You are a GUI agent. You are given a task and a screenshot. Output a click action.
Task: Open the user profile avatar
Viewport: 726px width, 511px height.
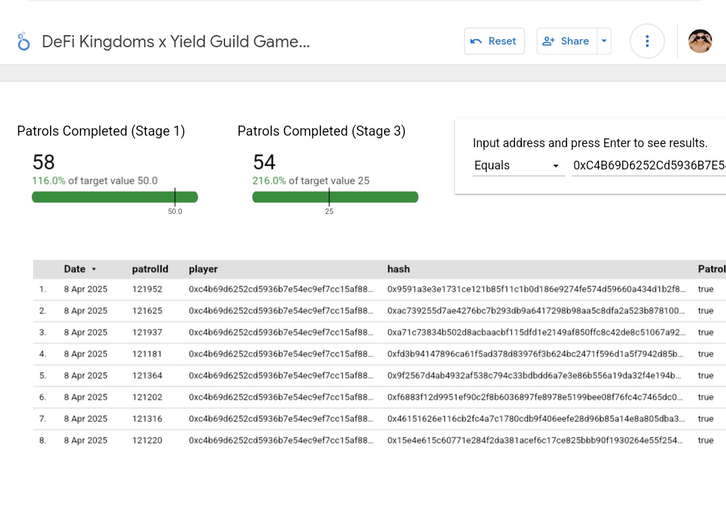700,41
